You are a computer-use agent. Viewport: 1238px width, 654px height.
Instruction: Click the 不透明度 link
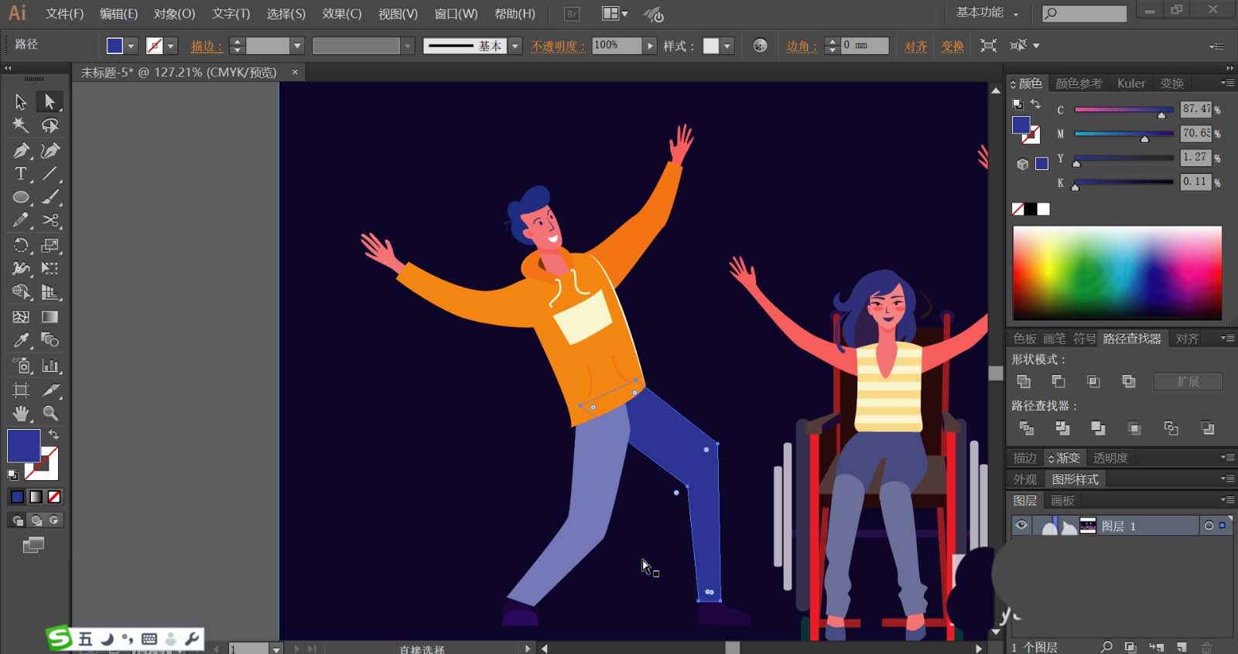pos(557,46)
